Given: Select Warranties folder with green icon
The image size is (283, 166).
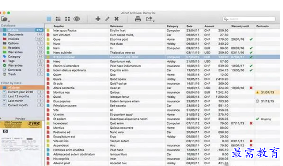Looking at the screenshot, I should pos(22,52).
